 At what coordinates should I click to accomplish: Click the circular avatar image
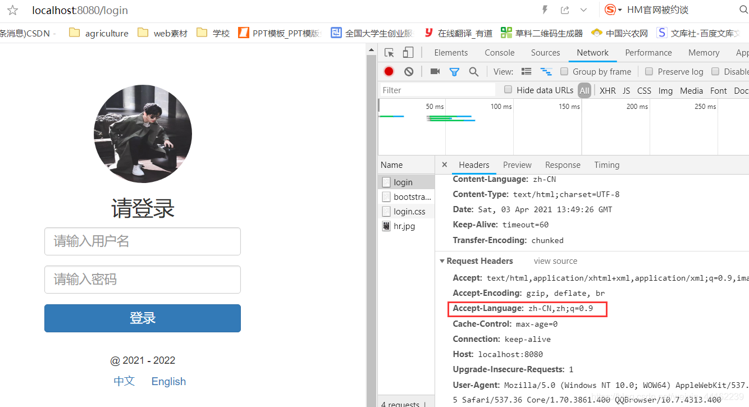pos(143,134)
